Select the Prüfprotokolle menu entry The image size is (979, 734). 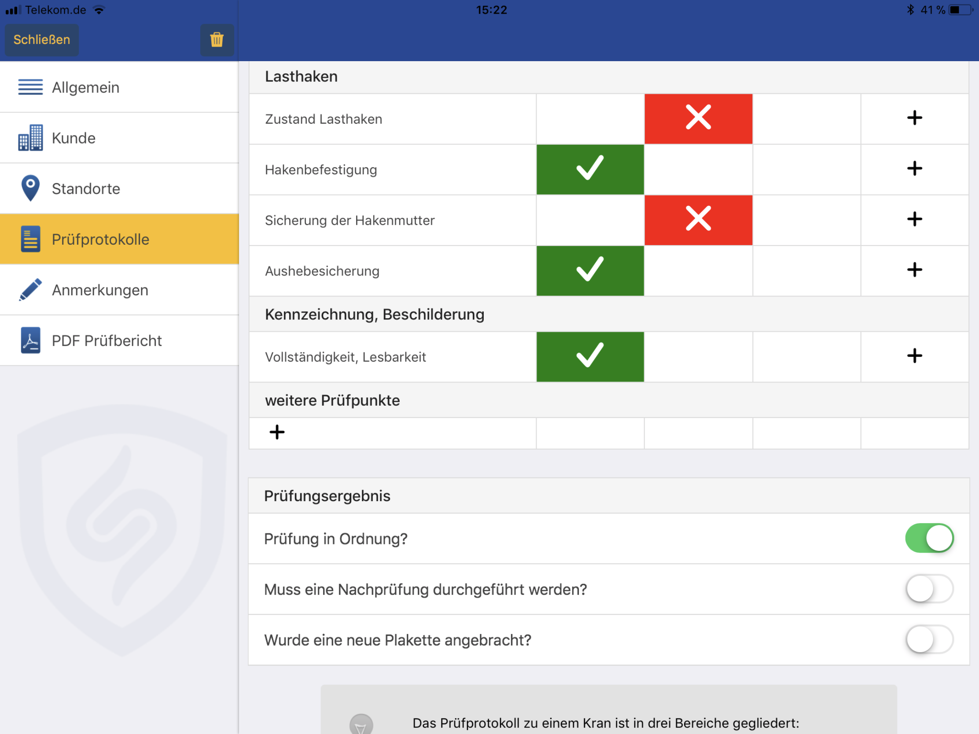(119, 239)
